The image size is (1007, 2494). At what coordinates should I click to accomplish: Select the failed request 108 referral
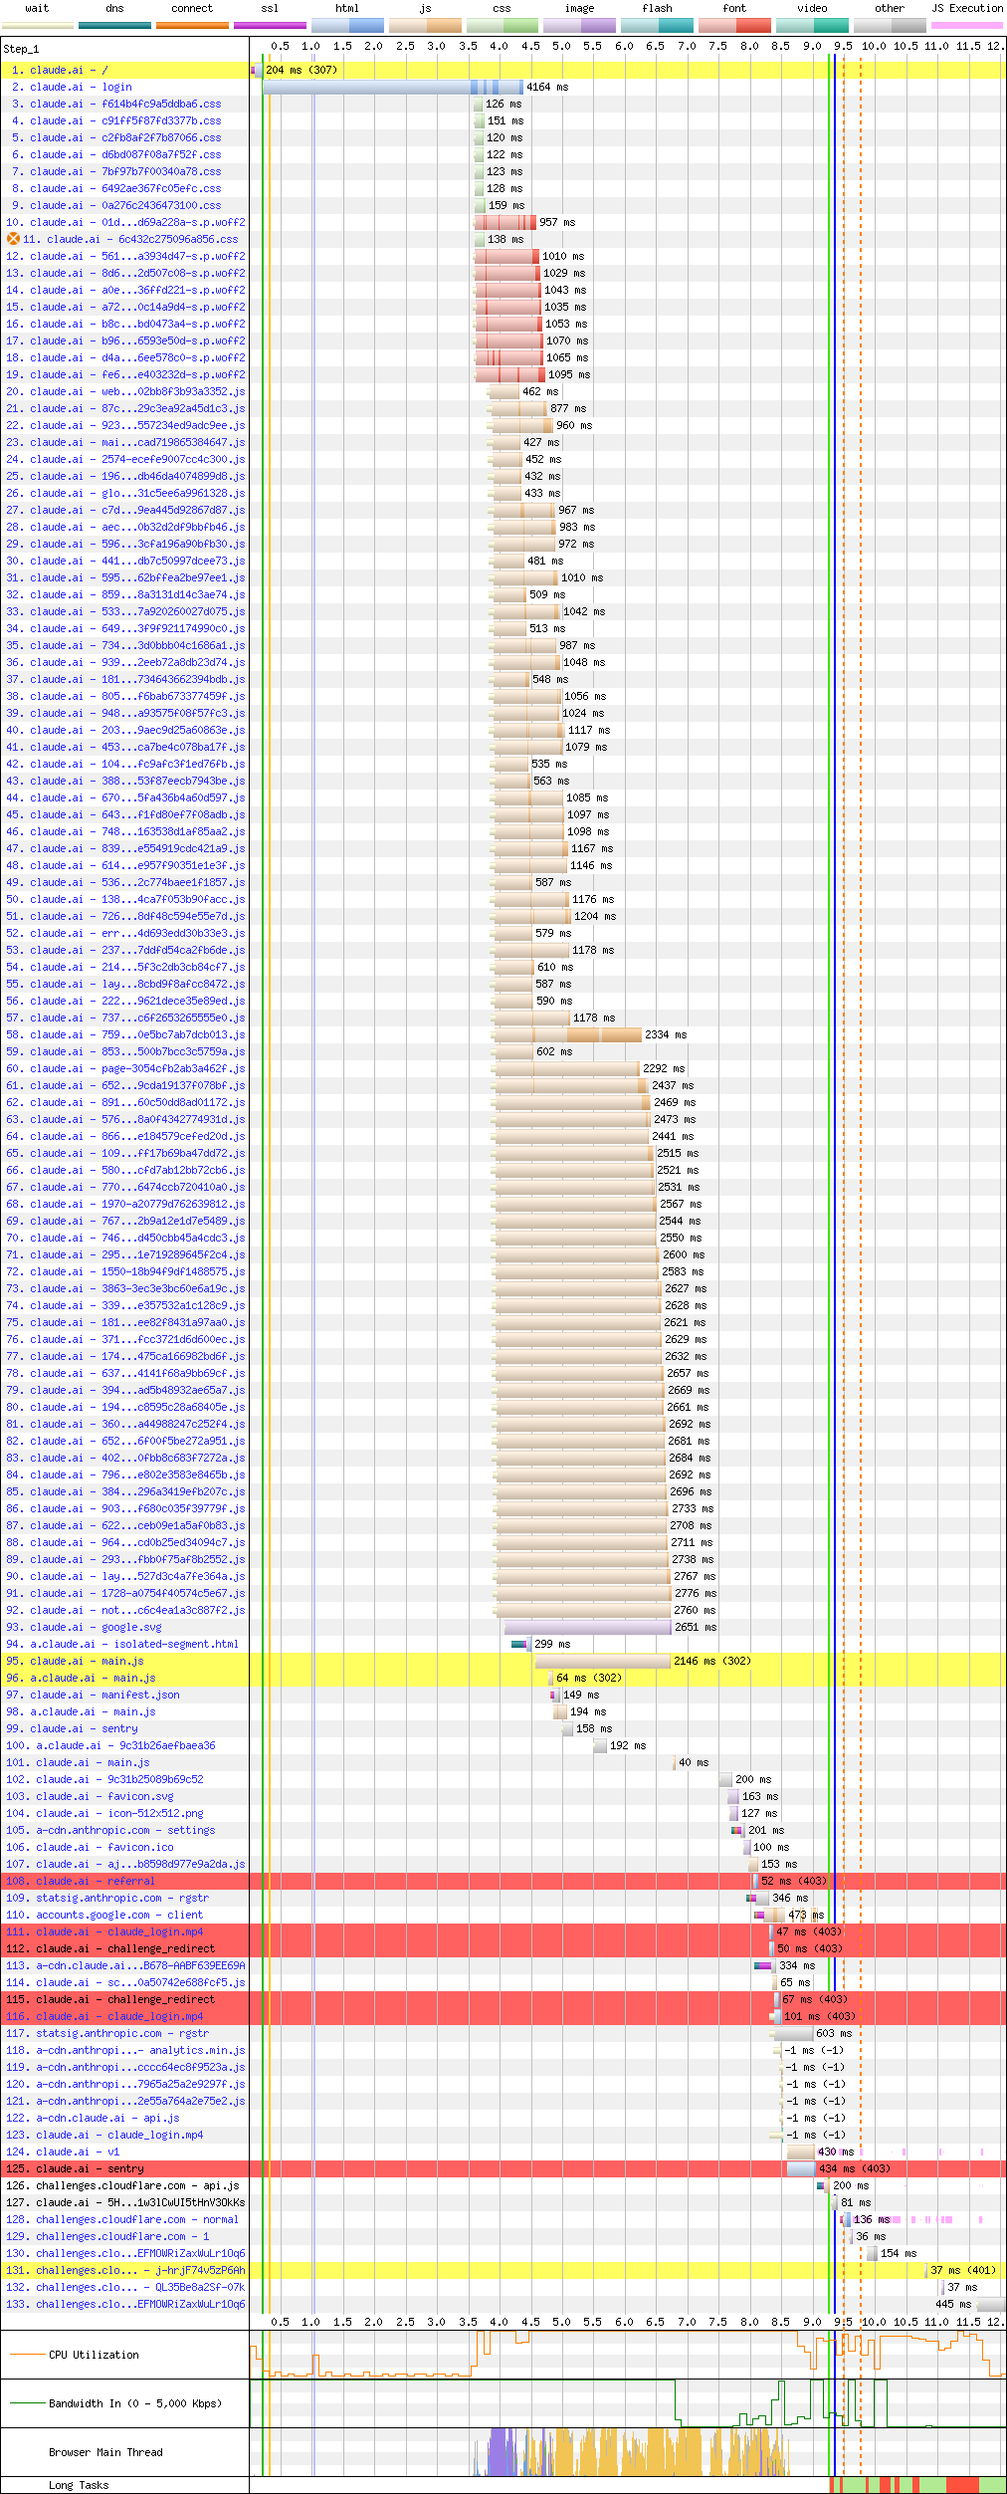(x=96, y=1881)
